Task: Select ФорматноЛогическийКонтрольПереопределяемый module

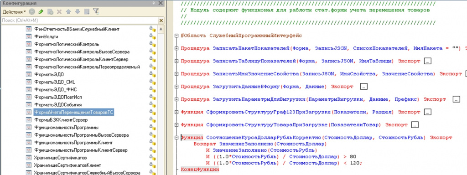Action: coord(87,67)
